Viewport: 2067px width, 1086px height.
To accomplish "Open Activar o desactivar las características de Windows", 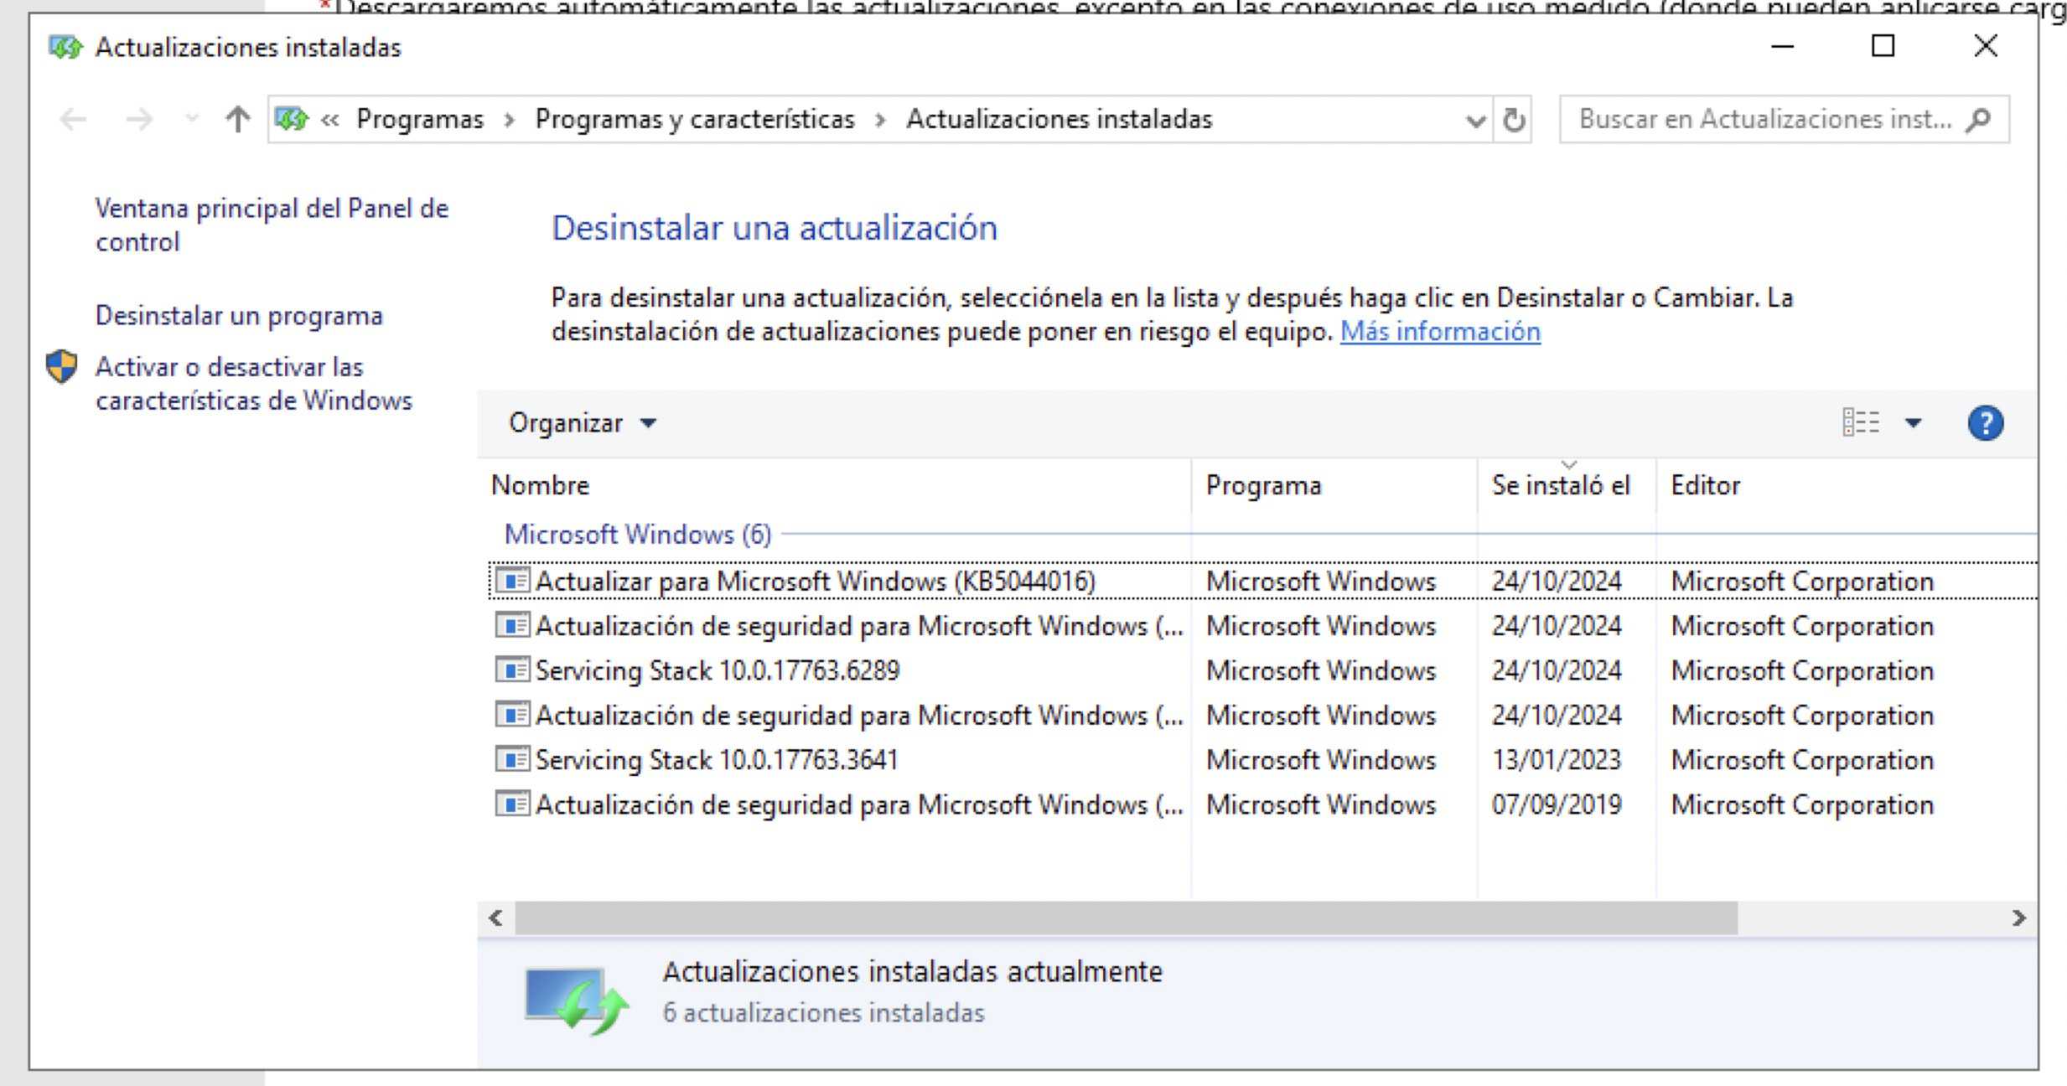I will tap(254, 384).
